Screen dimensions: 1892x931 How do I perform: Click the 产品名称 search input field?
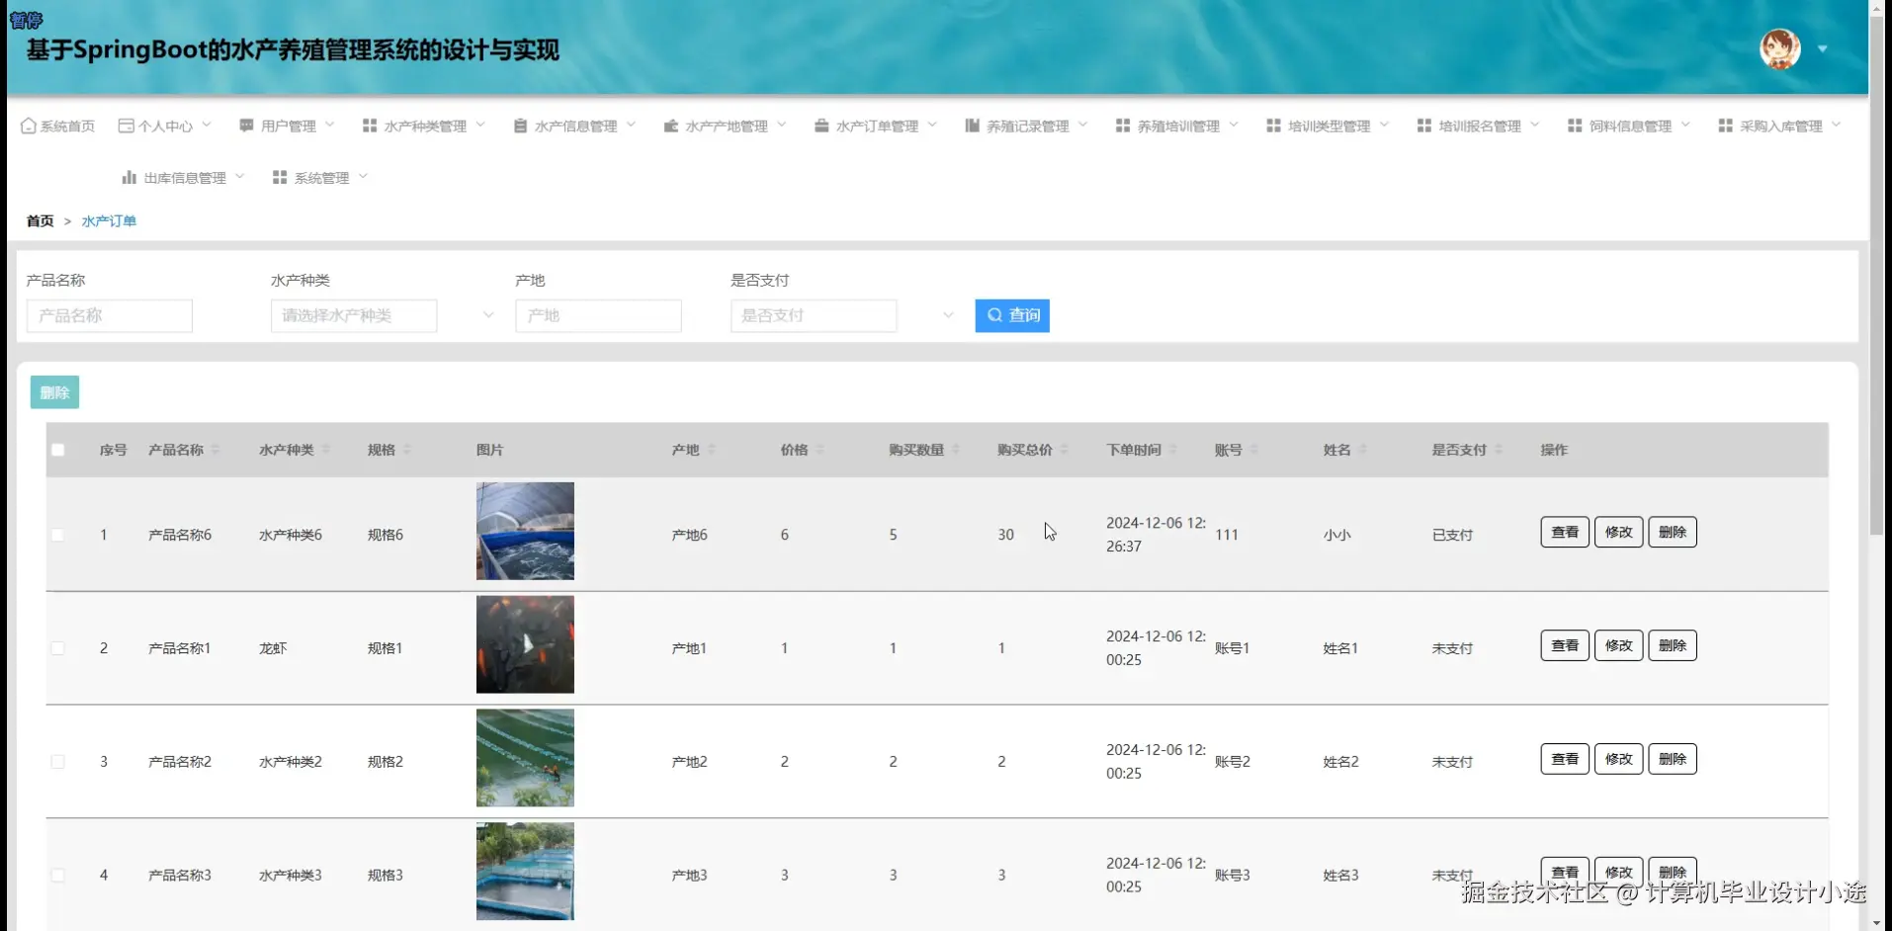(x=110, y=315)
